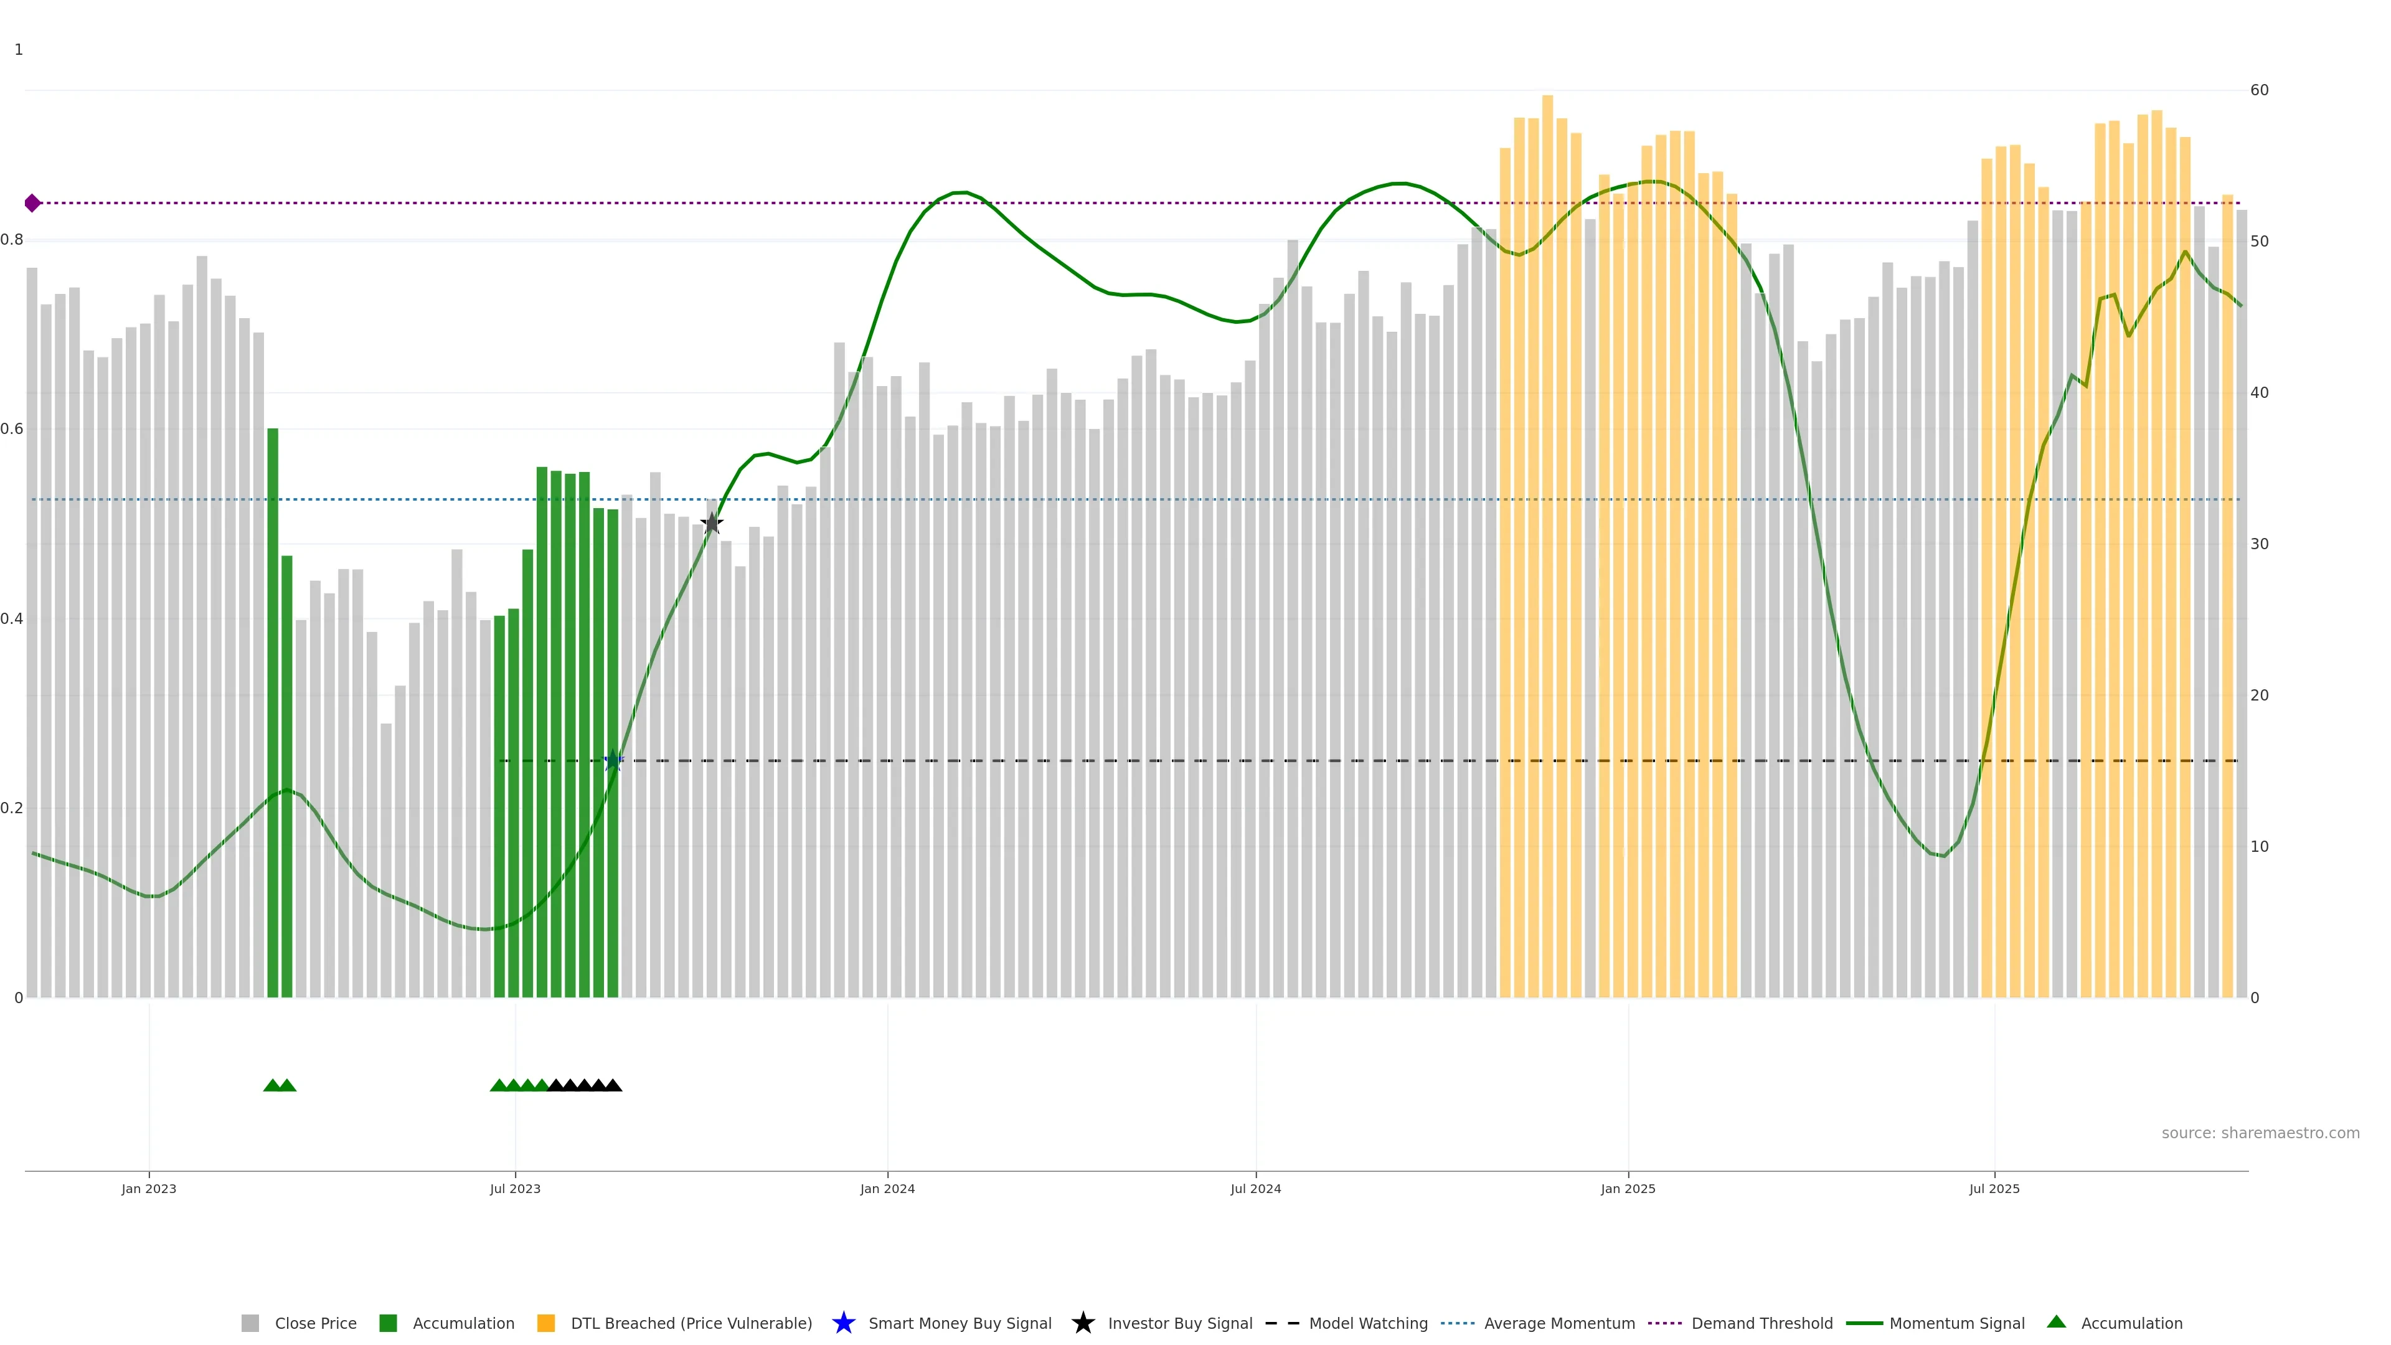
Task: Click the purple Demand Threshold diamond marker
Action: 32,203
